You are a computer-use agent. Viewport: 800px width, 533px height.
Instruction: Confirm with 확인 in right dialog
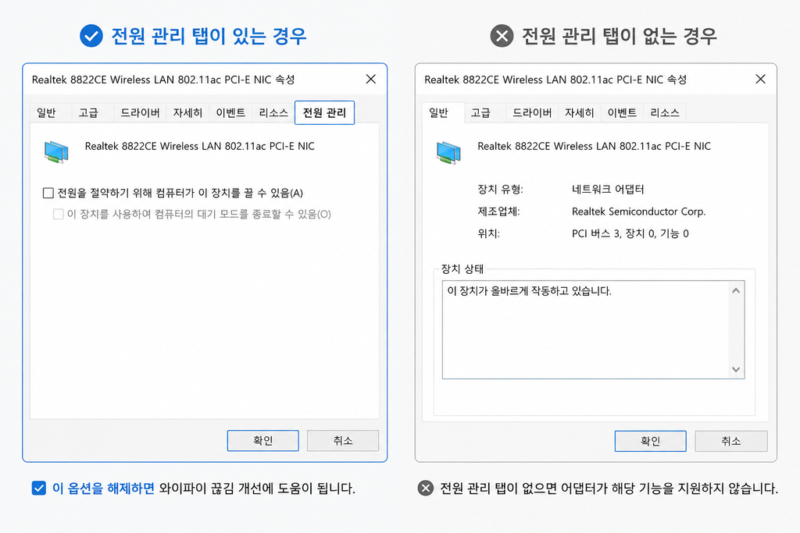(x=651, y=441)
